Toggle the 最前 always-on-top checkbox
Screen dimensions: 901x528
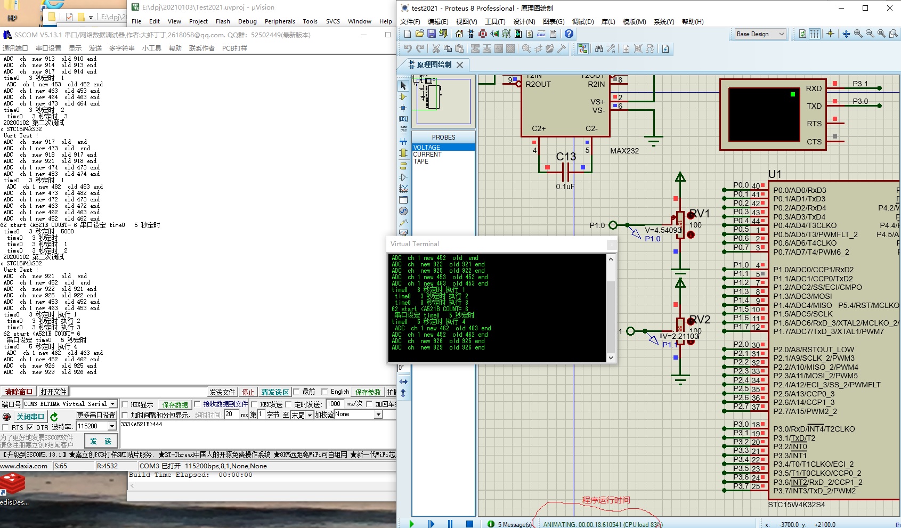pyautogui.click(x=297, y=392)
